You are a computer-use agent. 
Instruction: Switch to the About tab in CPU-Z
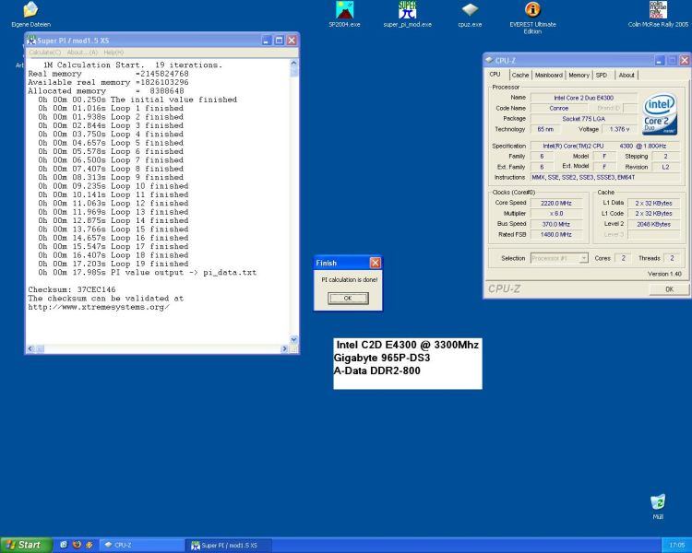pos(626,76)
